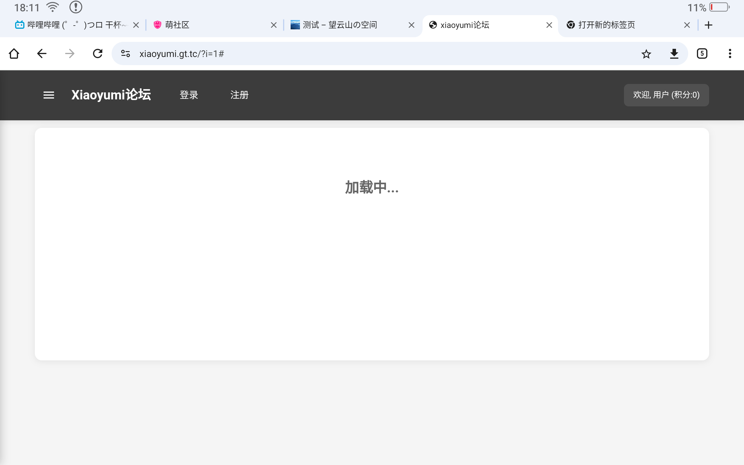Click the 注册 register link
Screen dimensions: 744x465
tap(239, 95)
